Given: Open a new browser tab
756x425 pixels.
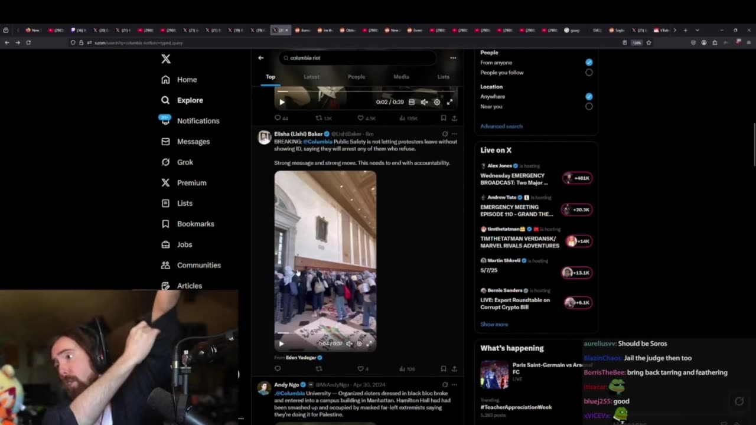Looking at the screenshot, I should pyautogui.click(x=685, y=30).
